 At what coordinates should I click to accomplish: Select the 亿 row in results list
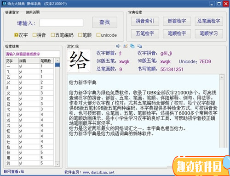coord(29,99)
